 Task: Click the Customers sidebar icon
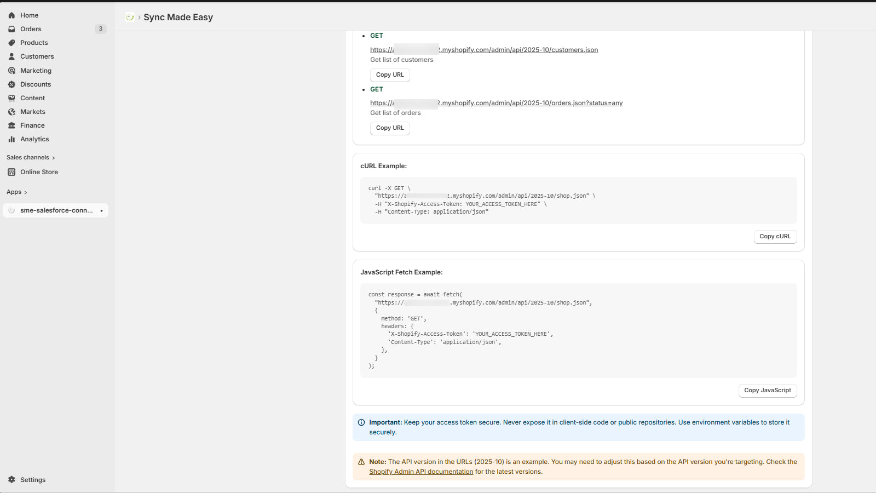11,56
